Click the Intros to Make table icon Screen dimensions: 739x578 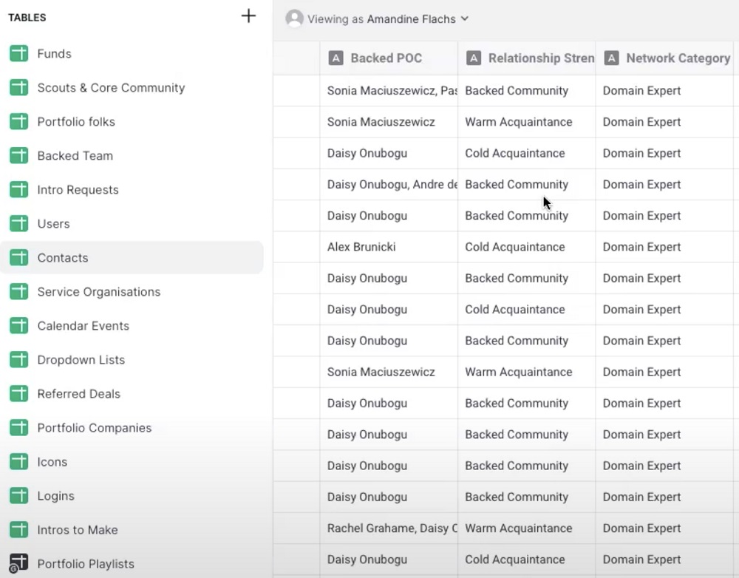19,529
